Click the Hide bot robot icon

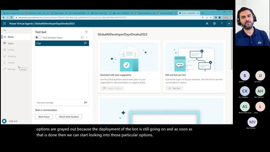(4, 121)
